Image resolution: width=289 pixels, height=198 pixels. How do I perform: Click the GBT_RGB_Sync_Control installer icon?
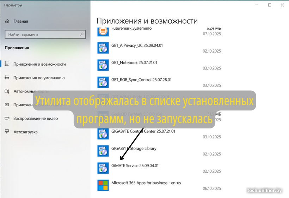(103, 82)
